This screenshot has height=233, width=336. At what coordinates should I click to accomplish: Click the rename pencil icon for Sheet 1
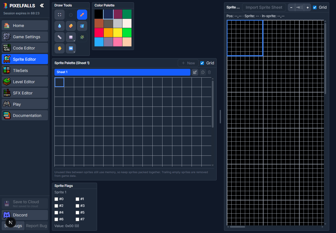click(195, 72)
